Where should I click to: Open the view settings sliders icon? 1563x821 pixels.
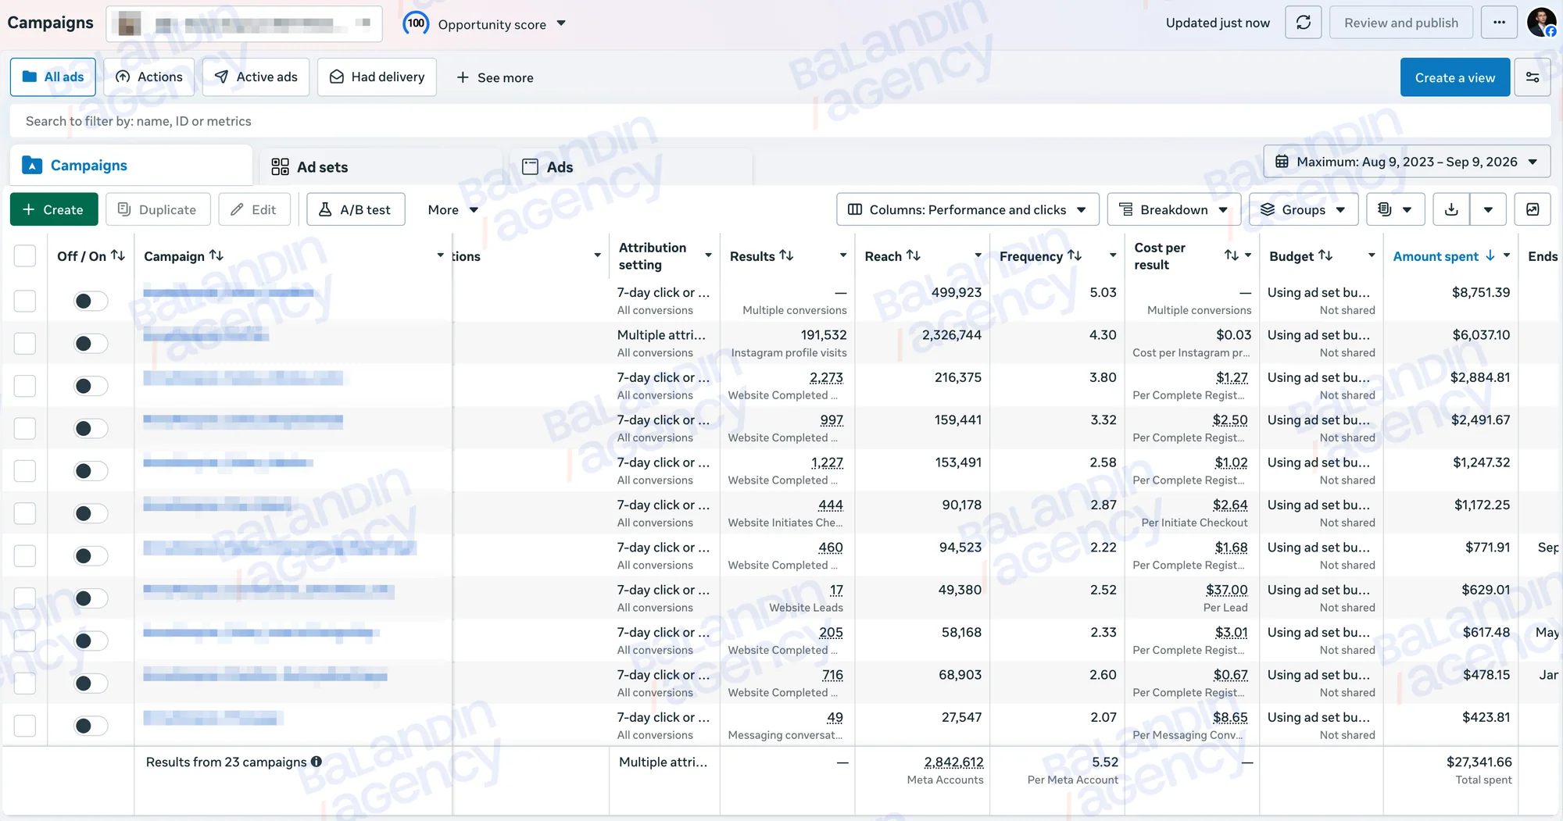point(1532,77)
